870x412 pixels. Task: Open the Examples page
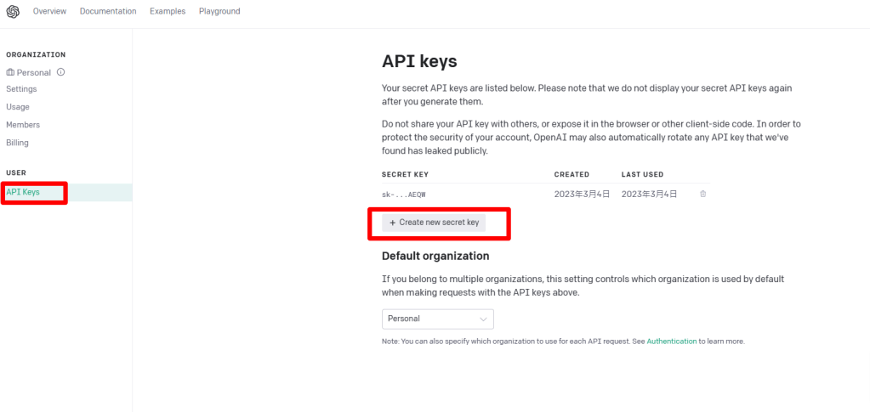pos(168,11)
